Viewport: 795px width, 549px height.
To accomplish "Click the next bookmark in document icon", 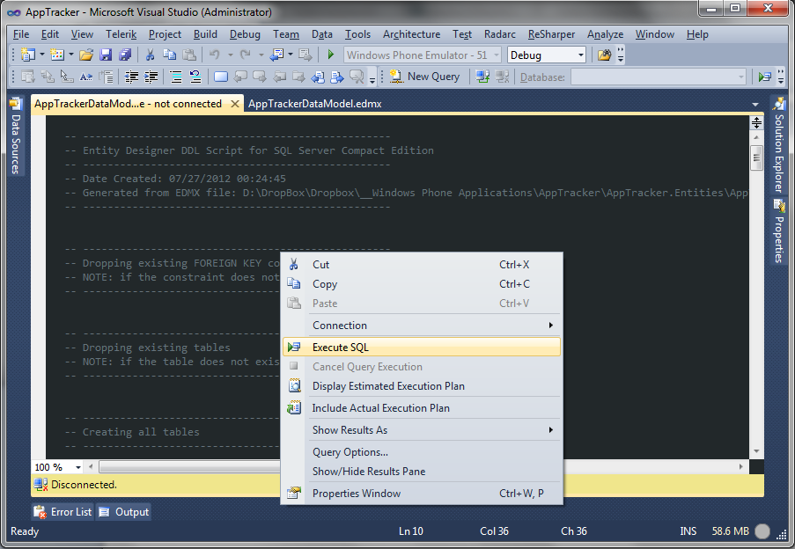I will (x=337, y=77).
